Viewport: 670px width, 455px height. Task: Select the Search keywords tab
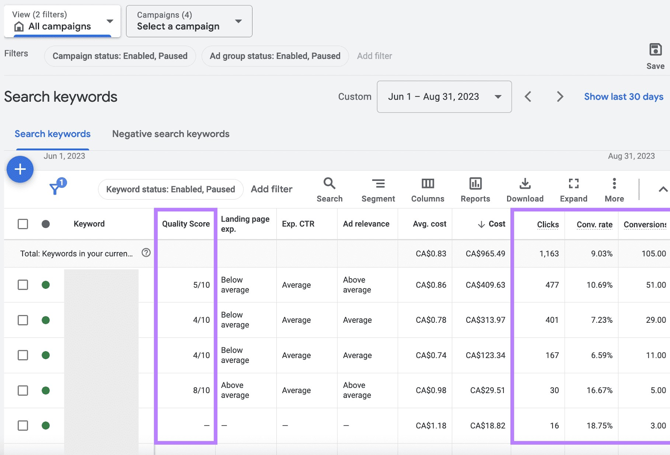(x=52, y=134)
